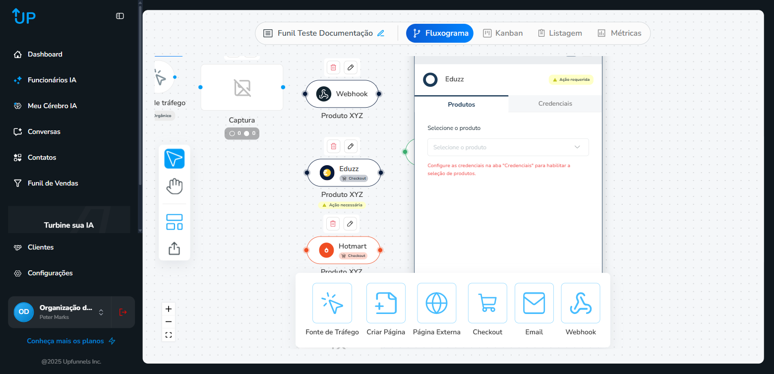Add a Fonte de Tráfego element
The image size is (774, 374).
[x=332, y=303]
